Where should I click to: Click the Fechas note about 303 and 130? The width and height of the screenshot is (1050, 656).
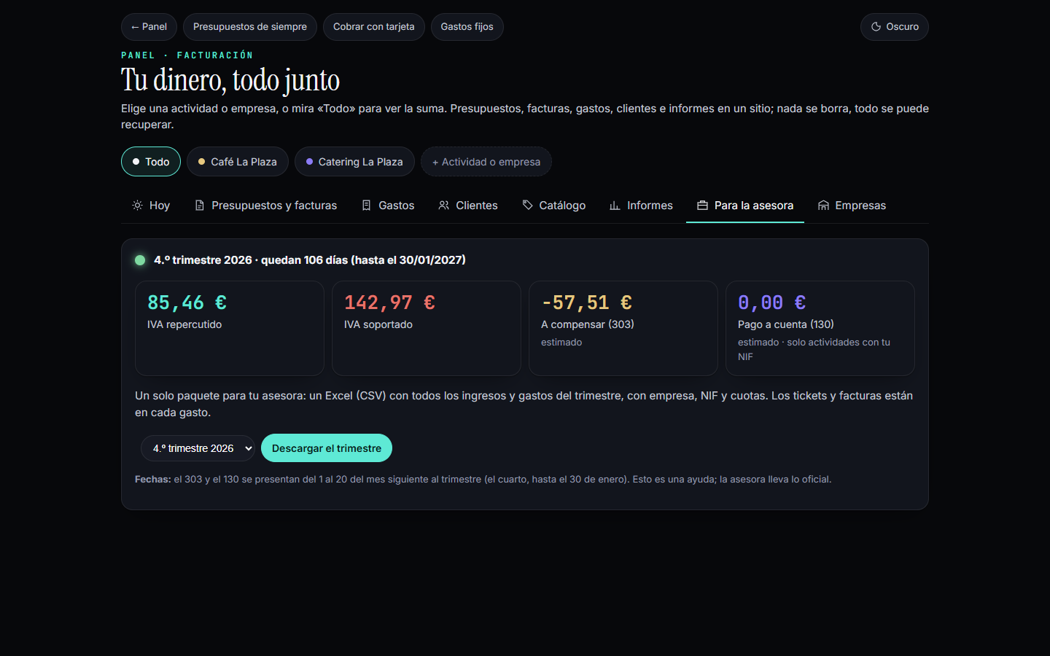pos(483,480)
